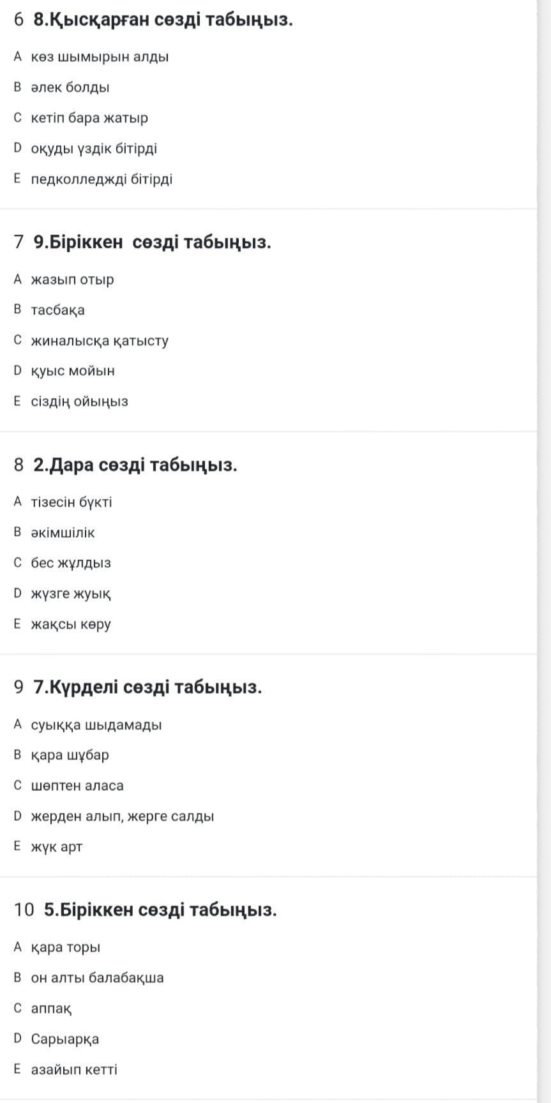551x1103 pixels.
Task: Choose option C 'аппақ'
Action: pyautogui.click(x=51, y=1009)
